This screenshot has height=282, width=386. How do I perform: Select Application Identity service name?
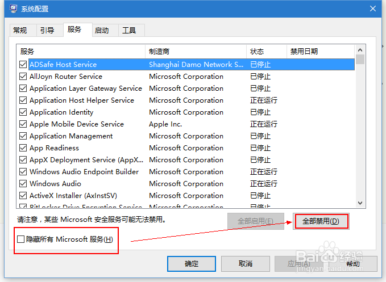(x=61, y=112)
